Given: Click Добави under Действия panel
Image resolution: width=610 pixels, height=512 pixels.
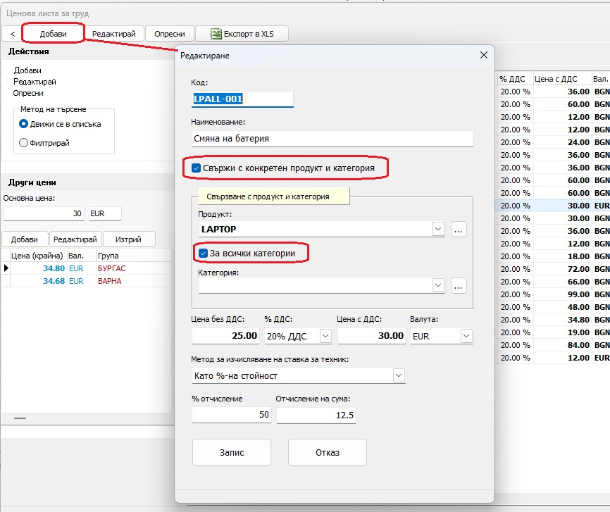Looking at the screenshot, I should (x=27, y=70).
